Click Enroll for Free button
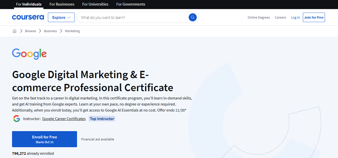This screenshot has height=158, width=338. [44, 139]
